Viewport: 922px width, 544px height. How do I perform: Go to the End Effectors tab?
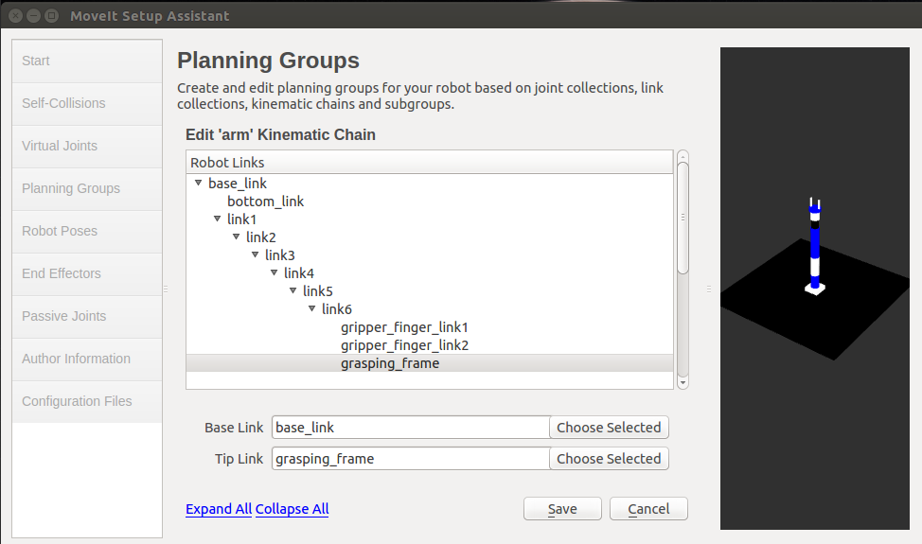[x=87, y=273]
